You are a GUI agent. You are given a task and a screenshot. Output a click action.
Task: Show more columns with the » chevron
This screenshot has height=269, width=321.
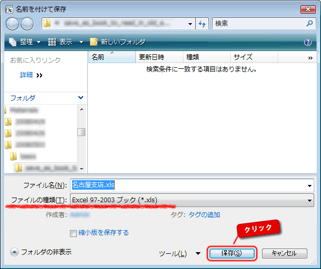click(x=310, y=58)
